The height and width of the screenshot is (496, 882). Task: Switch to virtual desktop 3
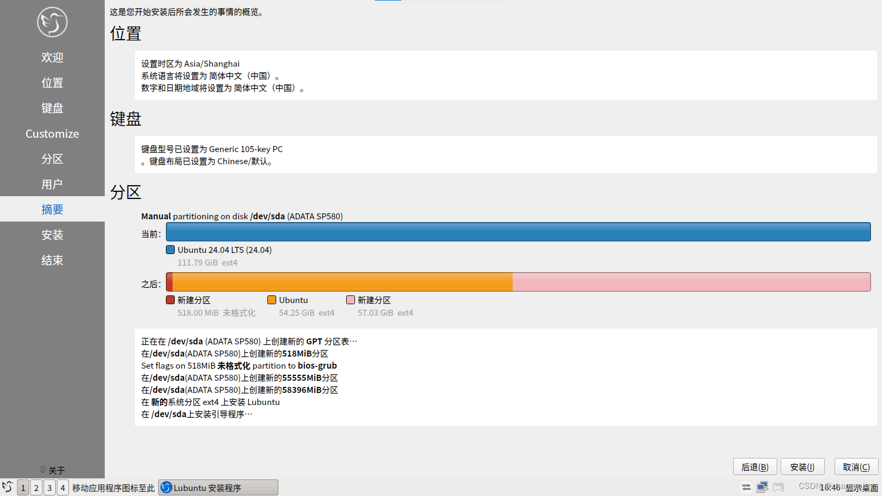point(50,488)
